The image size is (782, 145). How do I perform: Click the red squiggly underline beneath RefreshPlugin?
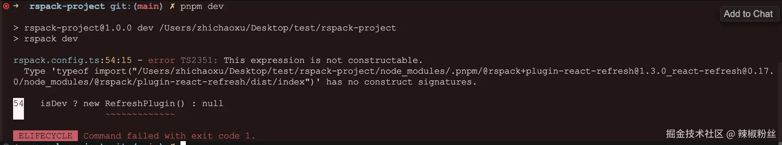pyautogui.click(x=140, y=114)
